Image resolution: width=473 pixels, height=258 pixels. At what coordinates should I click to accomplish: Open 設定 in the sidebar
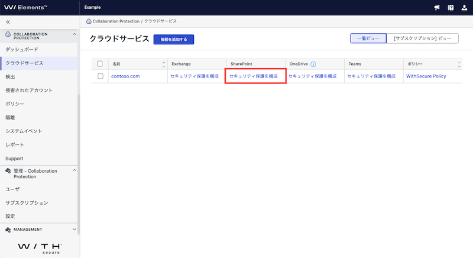click(38, 216)
